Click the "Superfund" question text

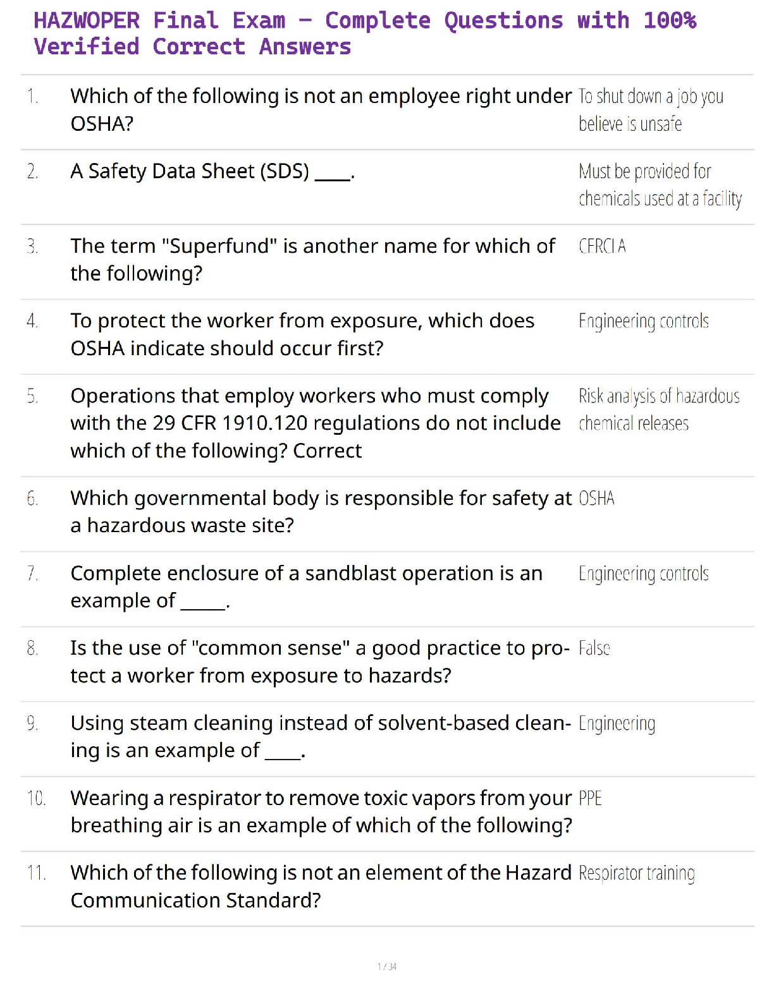(312, 259)
